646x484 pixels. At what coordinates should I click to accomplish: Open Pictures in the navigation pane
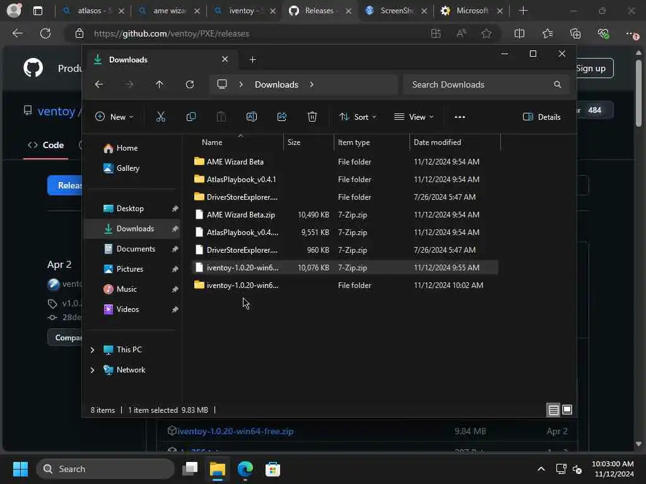(130, 269)
